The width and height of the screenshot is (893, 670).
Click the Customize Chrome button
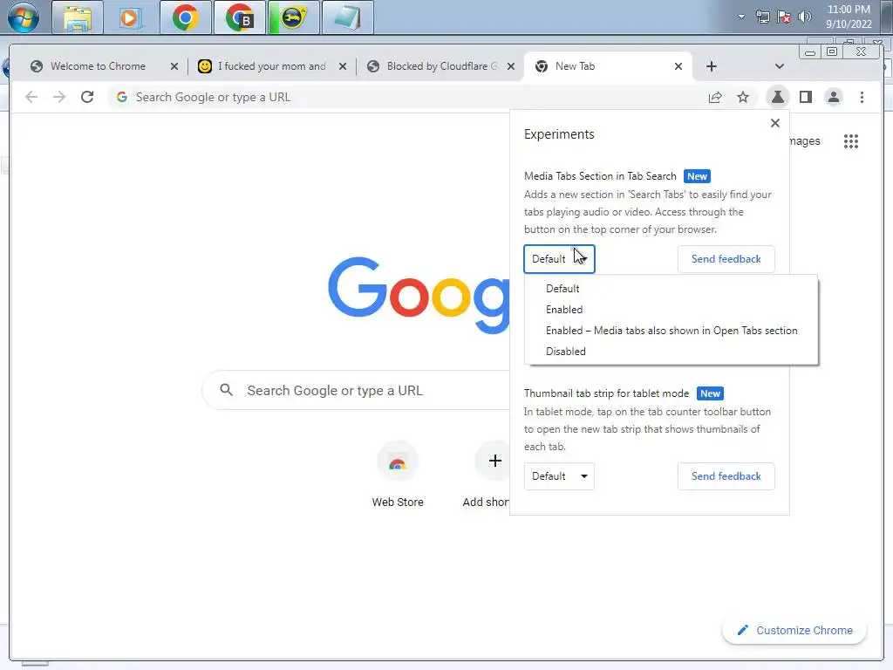[x=794, y=630]
